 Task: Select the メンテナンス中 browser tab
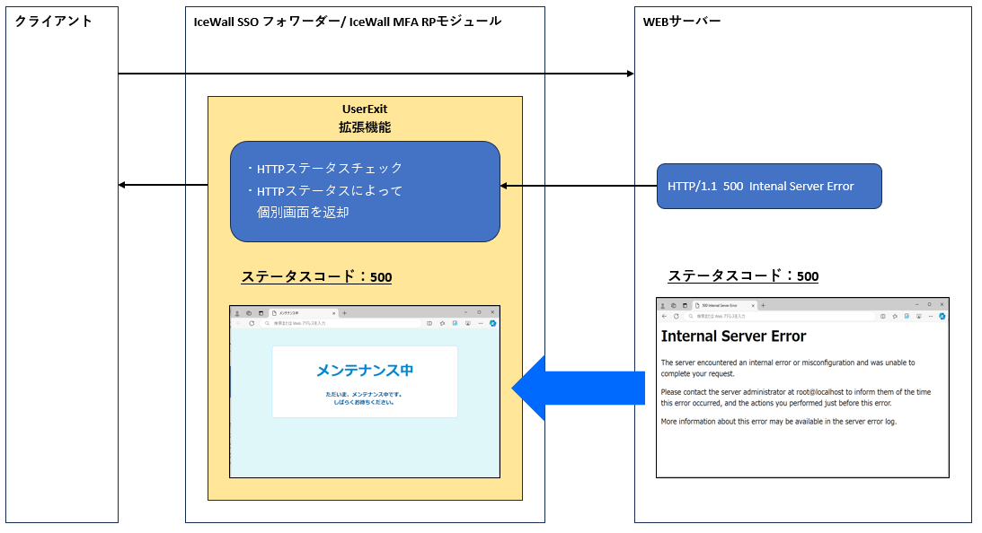303,313
